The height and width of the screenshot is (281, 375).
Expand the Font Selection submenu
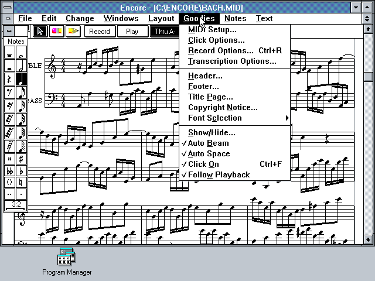pyautogui.click(x=234, y=118)
